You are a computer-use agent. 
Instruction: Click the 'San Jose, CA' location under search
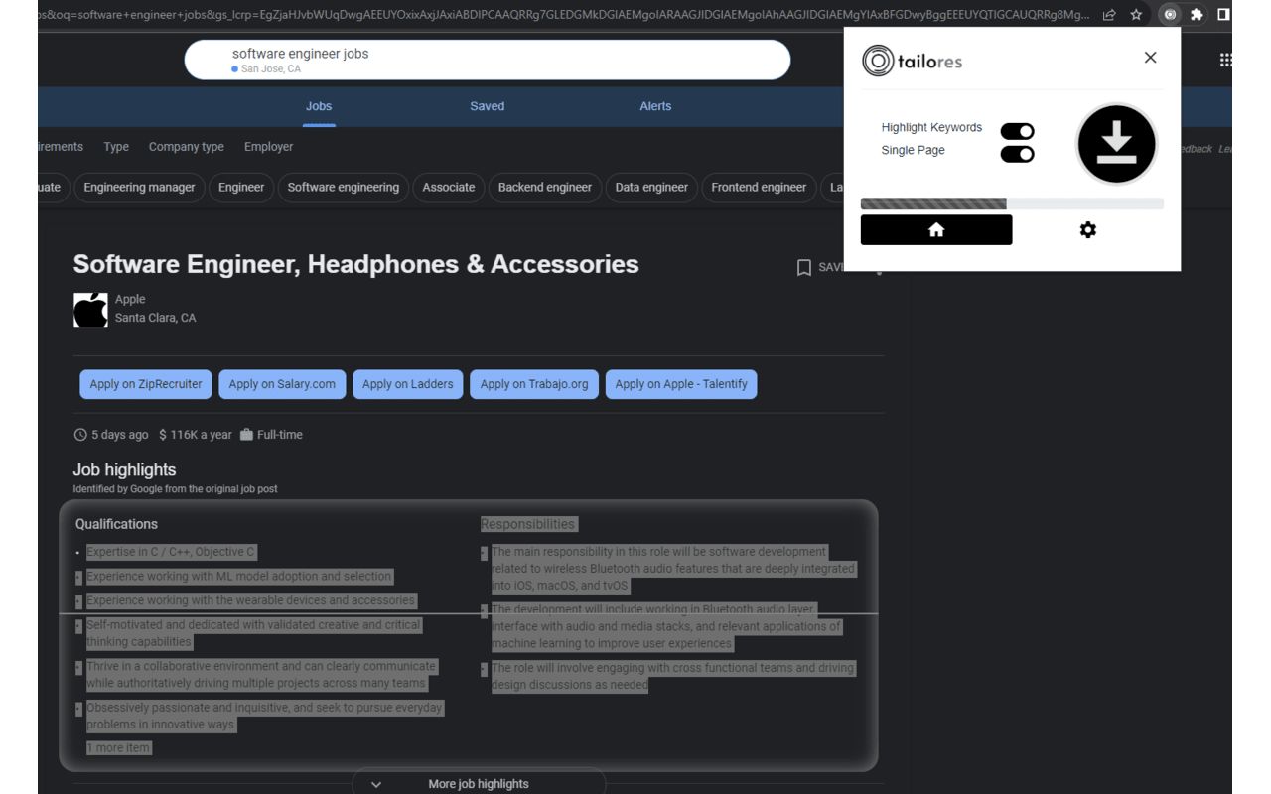[x=270, y=69]
